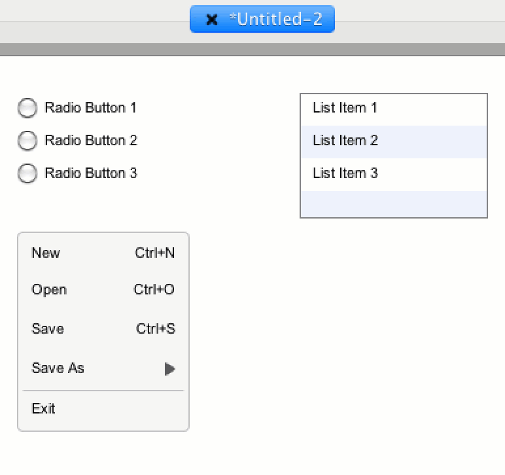Image resolution: width=505 pixels, height=475 pixels.
Task: Select the Radio Button 1 circle
Action: point(27,108)
